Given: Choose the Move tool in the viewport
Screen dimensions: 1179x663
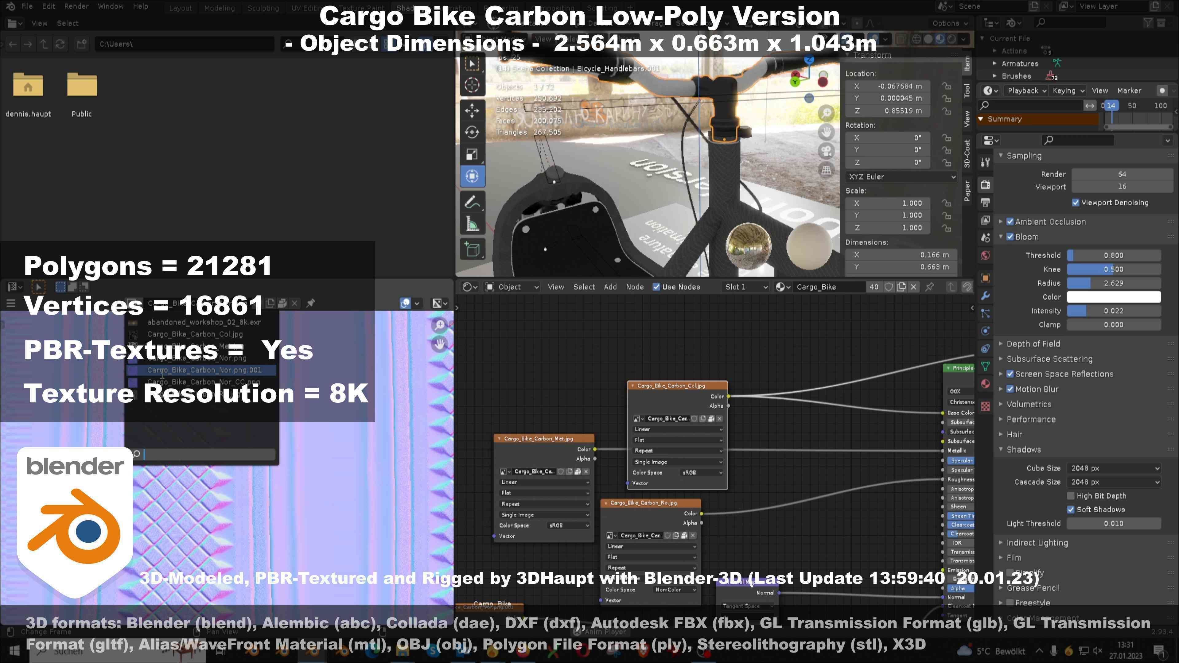Looking at the screenshot, I should (472, 110).
